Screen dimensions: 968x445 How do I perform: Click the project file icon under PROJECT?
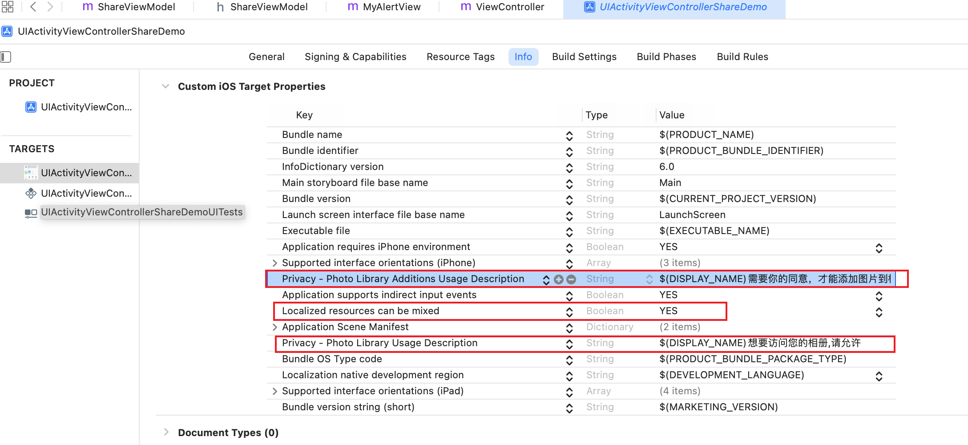[x=31, y=107]
